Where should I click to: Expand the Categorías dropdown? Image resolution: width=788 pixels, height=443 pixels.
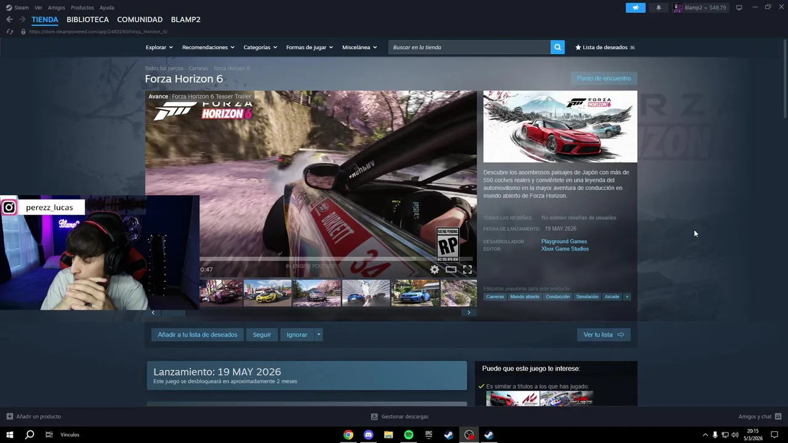coord(260,47)
